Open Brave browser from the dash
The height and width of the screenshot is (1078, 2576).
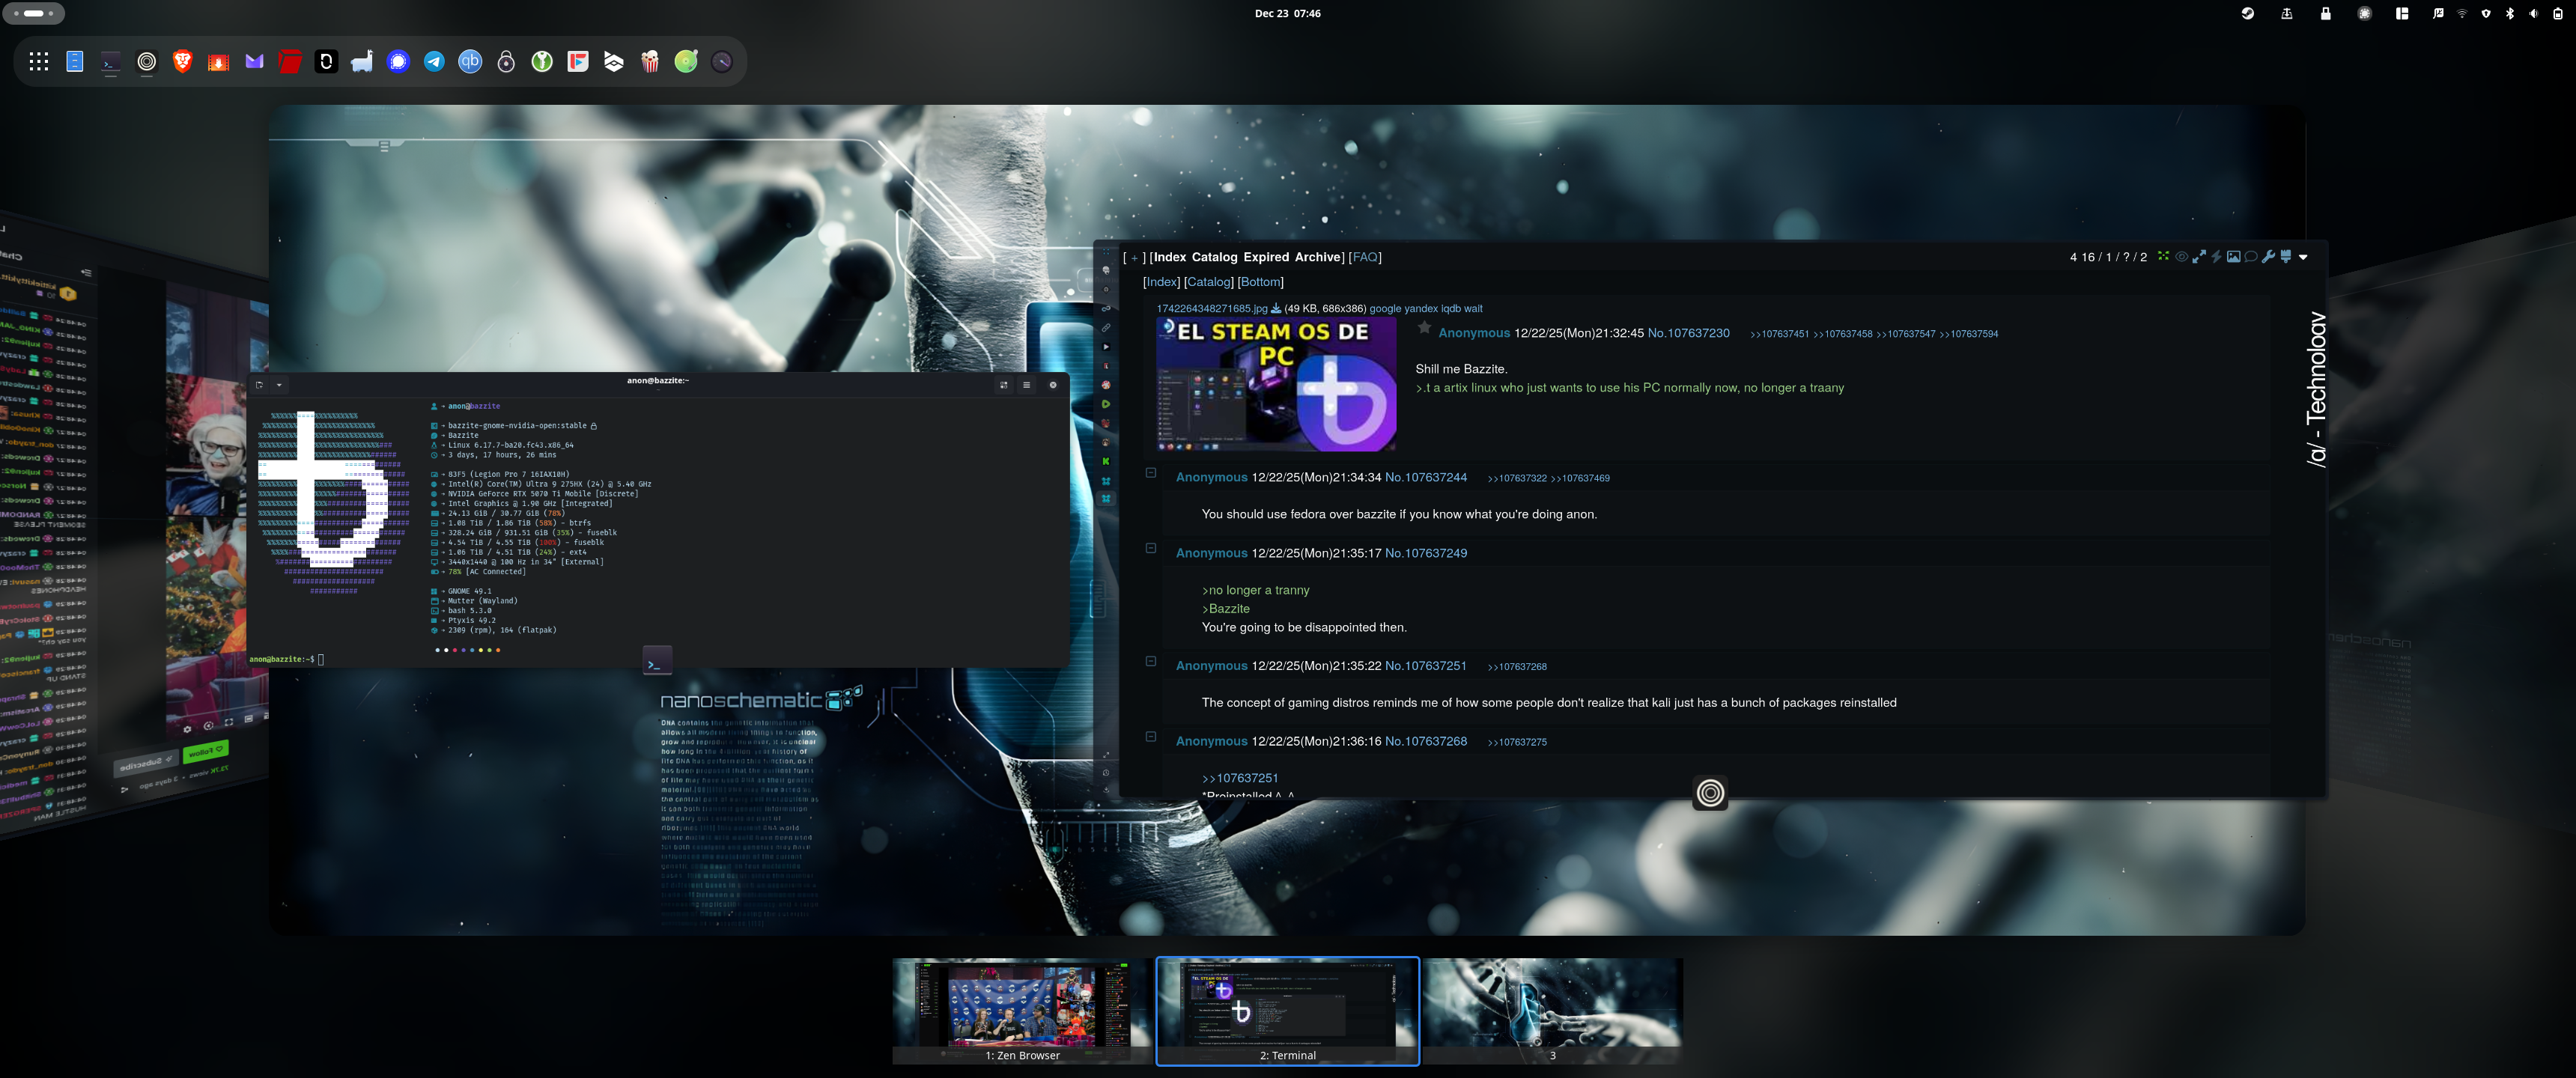point(183,62)
